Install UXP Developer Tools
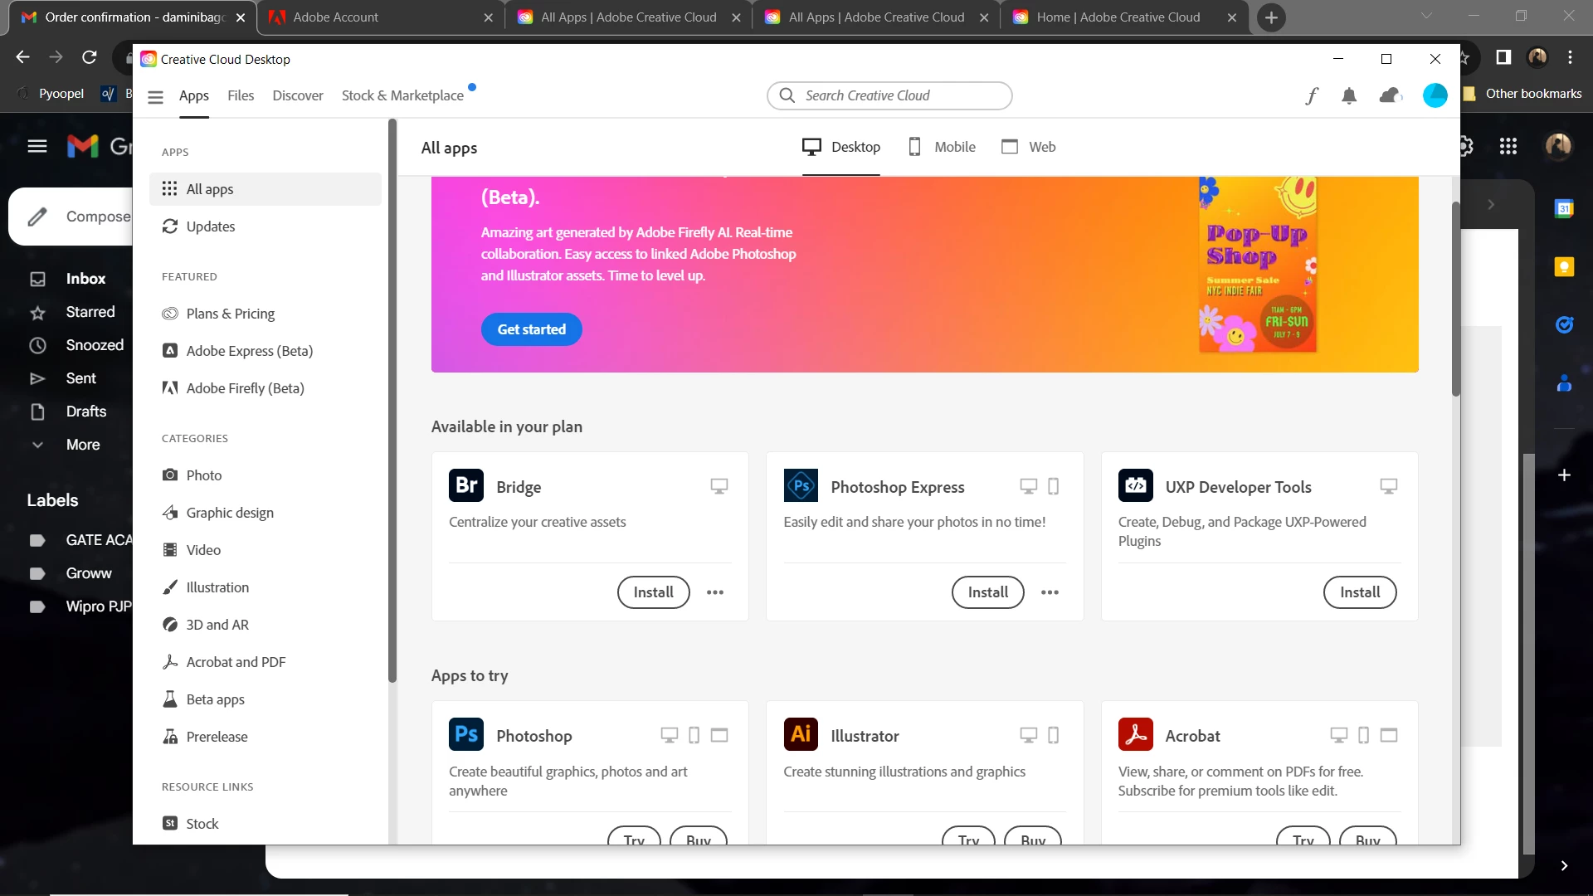Image resolution: width=1593 pixels, height=896 pixels. pyautogui.click(x=1359, y=592)
